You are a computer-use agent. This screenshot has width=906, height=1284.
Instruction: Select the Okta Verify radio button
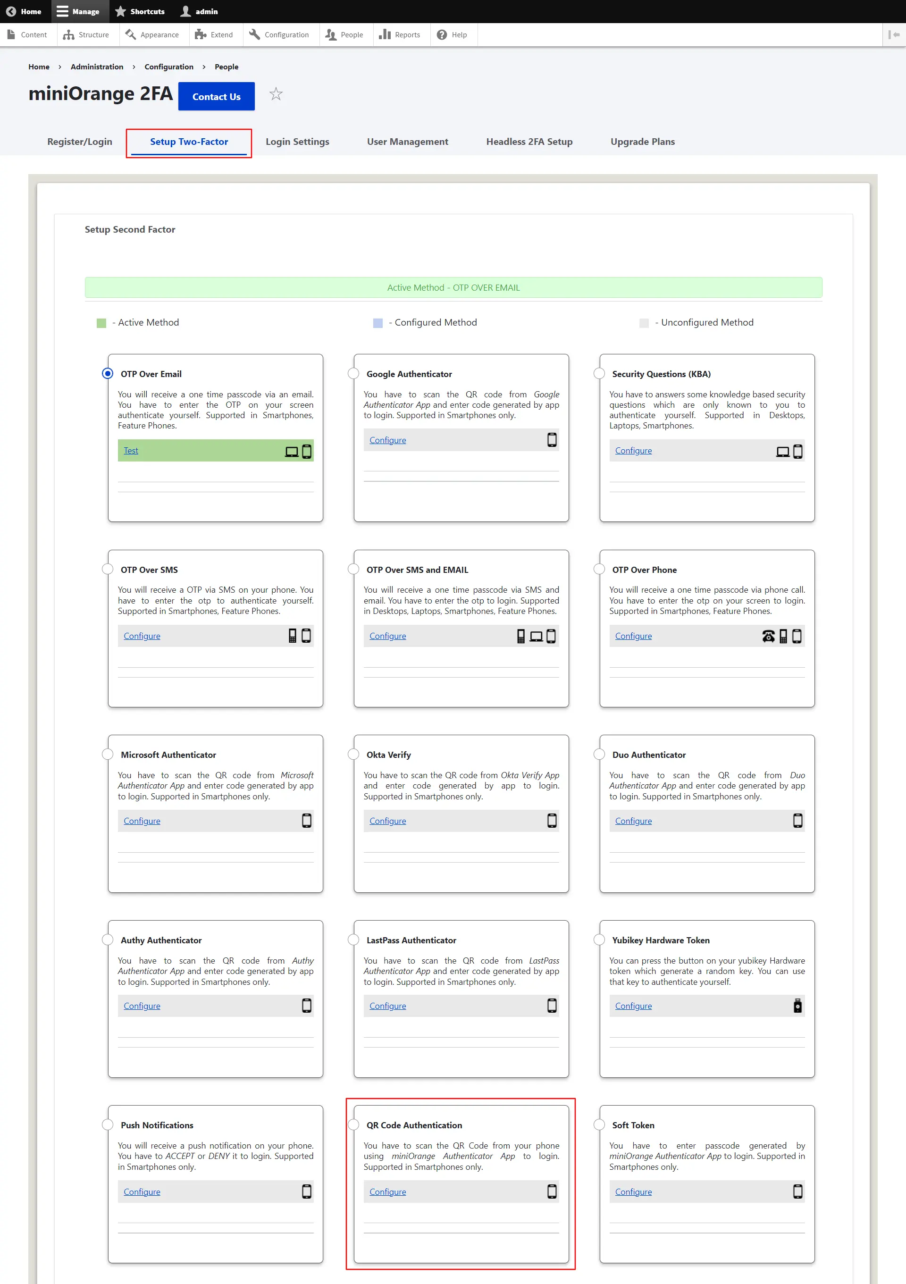click(353, 754)
